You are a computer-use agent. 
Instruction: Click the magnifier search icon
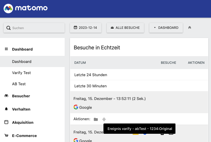pyautogui.click(x=9, y=28)
